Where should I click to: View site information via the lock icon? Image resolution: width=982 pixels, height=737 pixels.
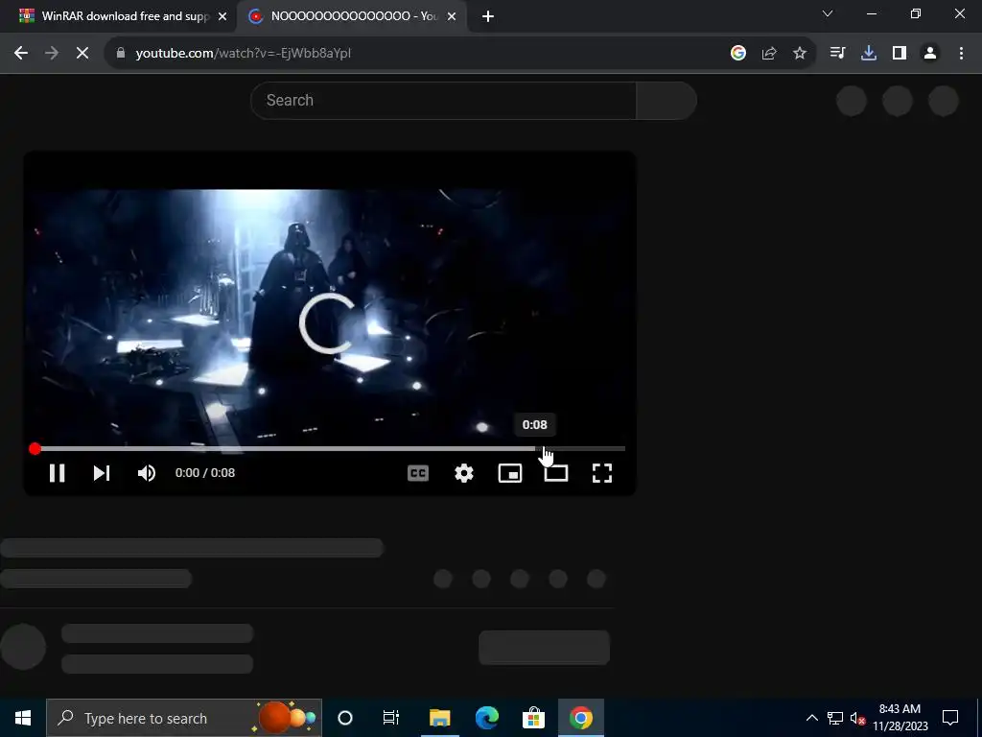(121, 54)
